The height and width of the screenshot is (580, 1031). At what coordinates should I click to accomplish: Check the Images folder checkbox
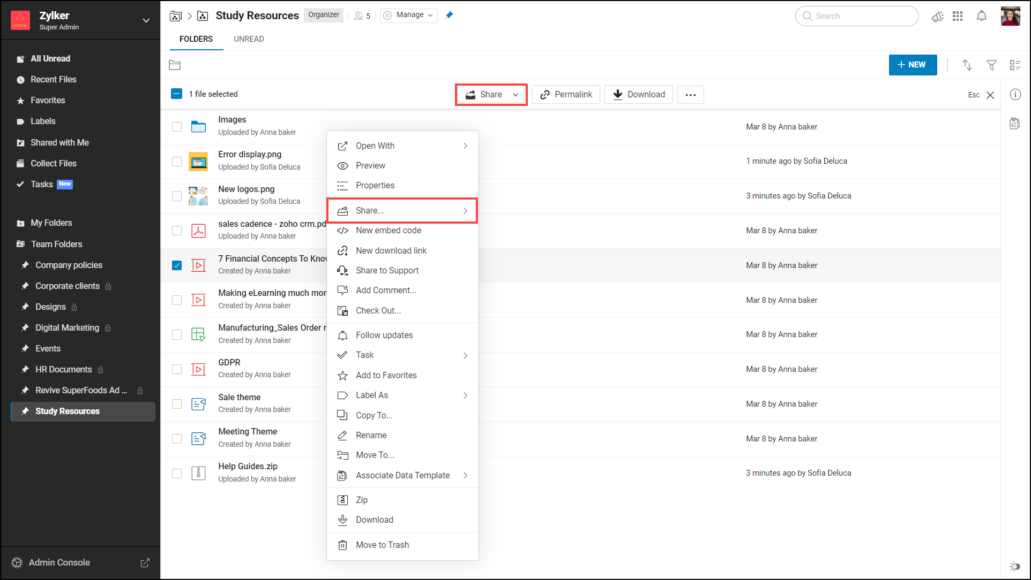pyautogui.click(x=177, y=127)
